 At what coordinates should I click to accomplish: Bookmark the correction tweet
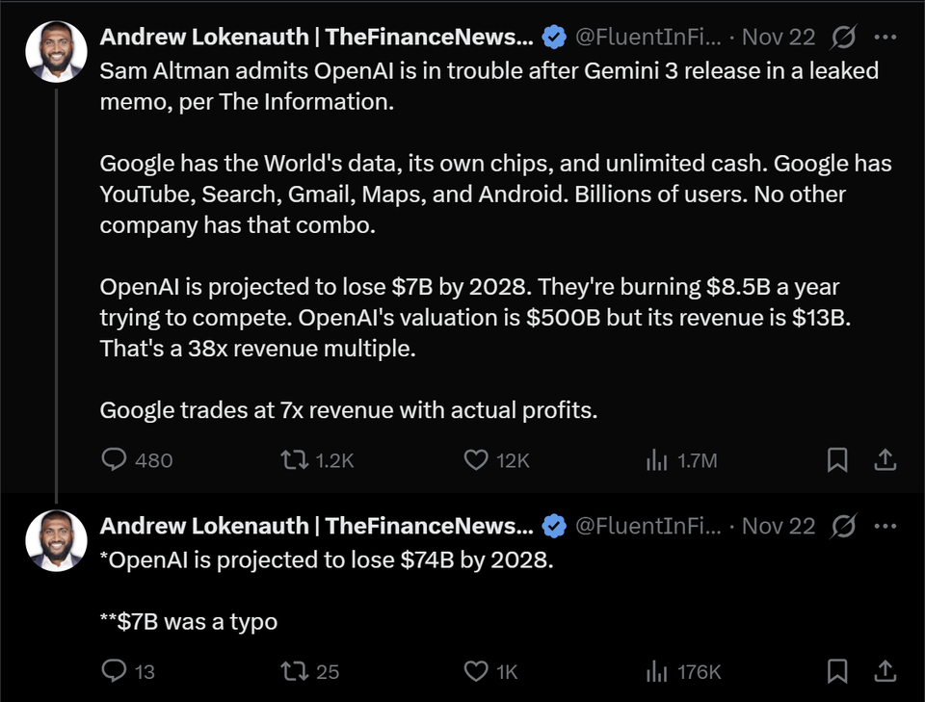(836, 671)
